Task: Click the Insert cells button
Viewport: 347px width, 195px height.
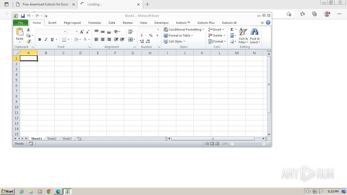Action: pos(216,30)
